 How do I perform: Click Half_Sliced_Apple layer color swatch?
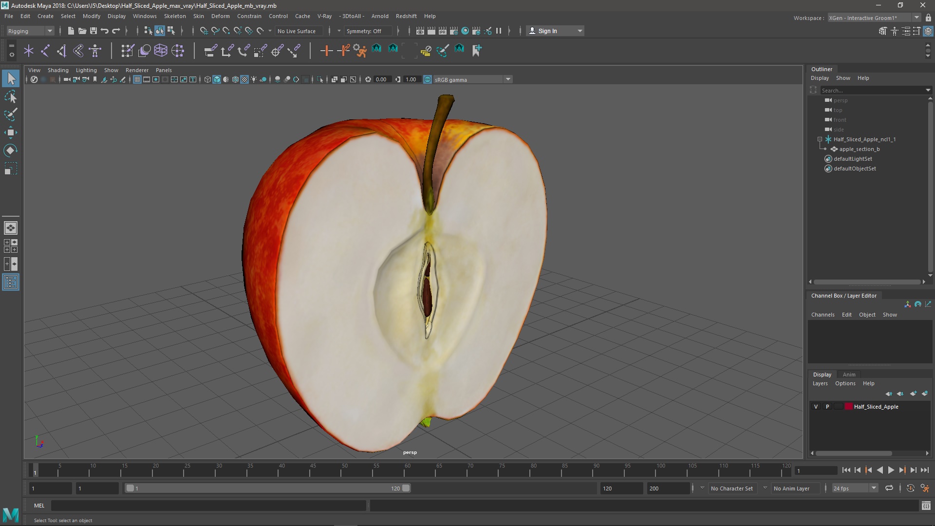(x=849, y=407)
